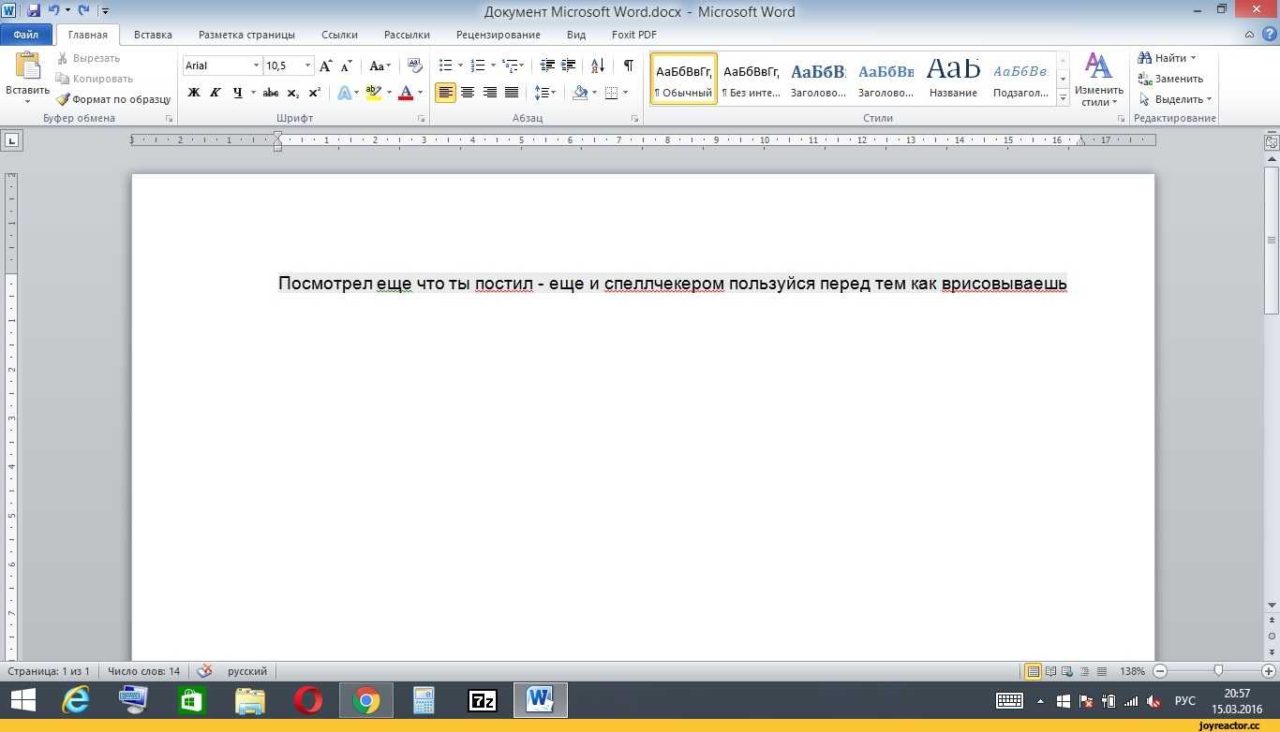The image size is (1280, 732).
Task: Start a bulleted list
Action: point(446,66)
